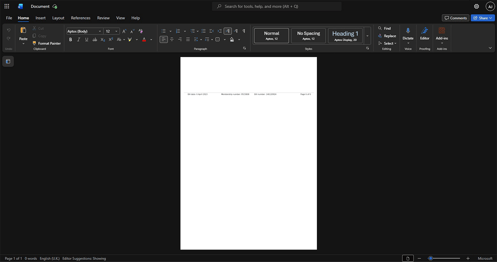497x262 pixels.
Task: Open the app launcher grid icon
Action: coord(7,6)
